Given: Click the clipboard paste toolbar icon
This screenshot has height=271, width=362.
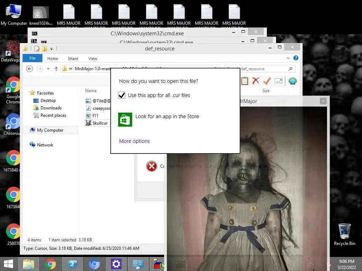Looking at the screenshot, I should point(245,81).
